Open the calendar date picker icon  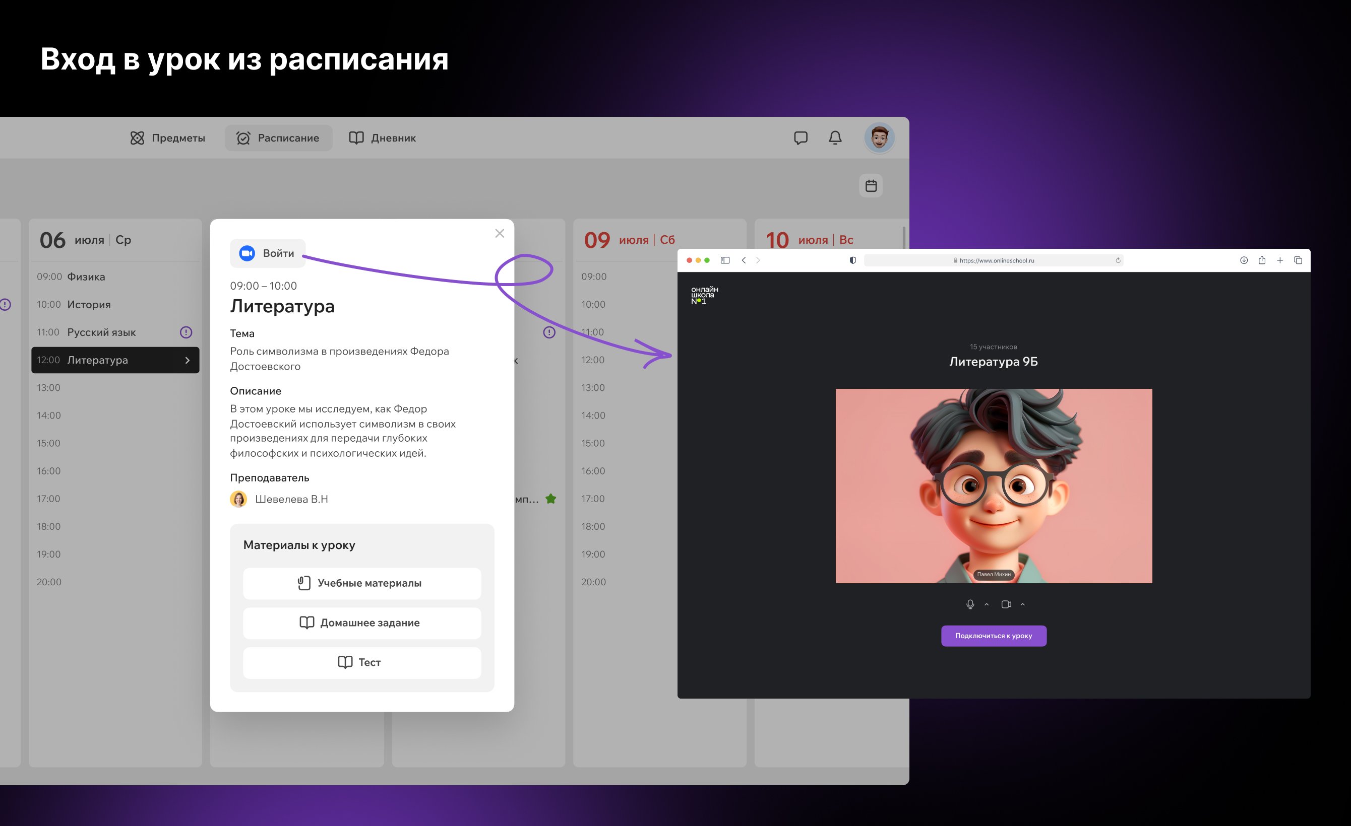[x=871, y=186]
